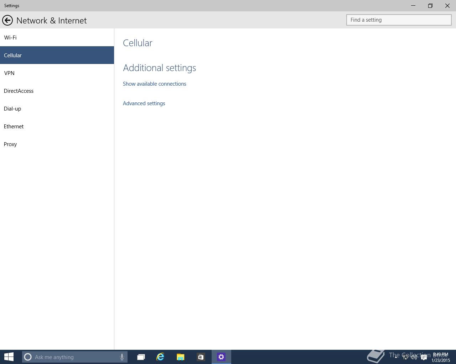
Task: Click the Ask me anything search field
Action: click(75, 357)
